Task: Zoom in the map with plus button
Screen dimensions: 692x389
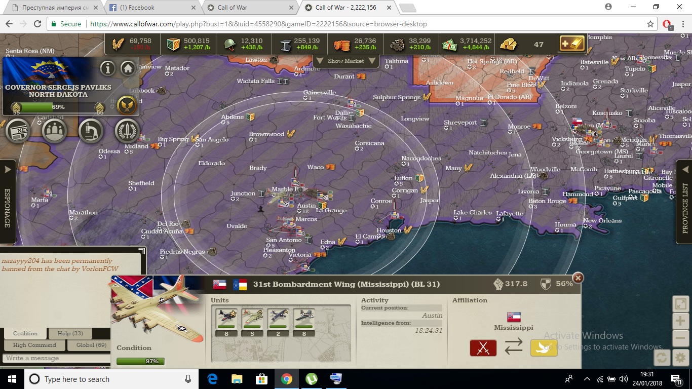Action: [x=680, y=321]
